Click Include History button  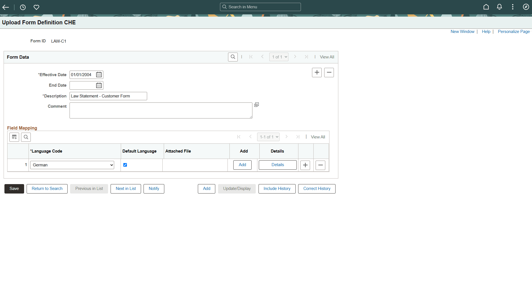277,189
